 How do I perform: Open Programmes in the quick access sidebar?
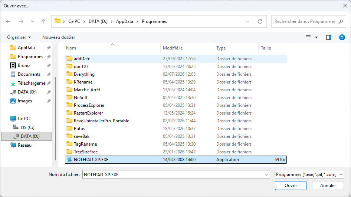[30, 57]
